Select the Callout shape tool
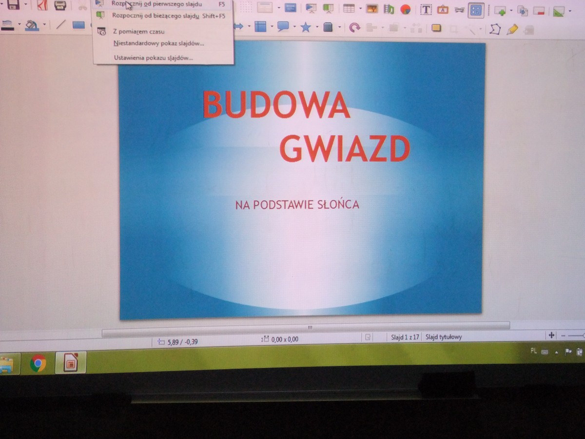The height and width of the screenshot is (439, 585). (x=283, y=26)
